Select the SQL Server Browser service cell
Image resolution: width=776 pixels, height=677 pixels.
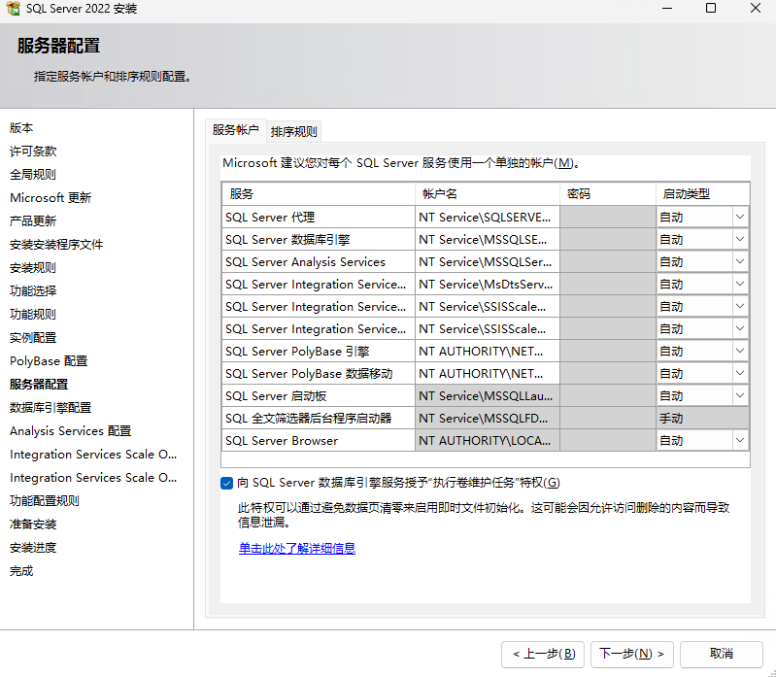[x=319, y=440]
